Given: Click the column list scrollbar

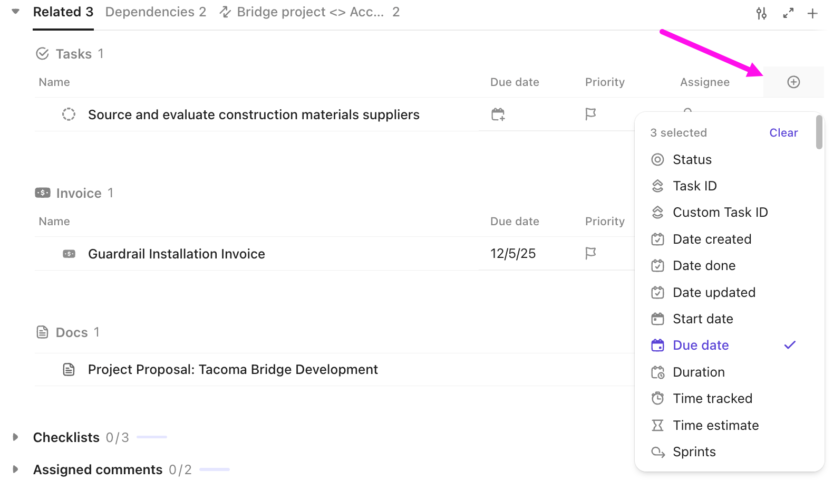Looking at the screenshot, I should [x=819, y=132].
